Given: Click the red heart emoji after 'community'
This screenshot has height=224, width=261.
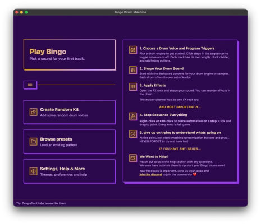Looking at the screenshot, I should click(195, 175).
